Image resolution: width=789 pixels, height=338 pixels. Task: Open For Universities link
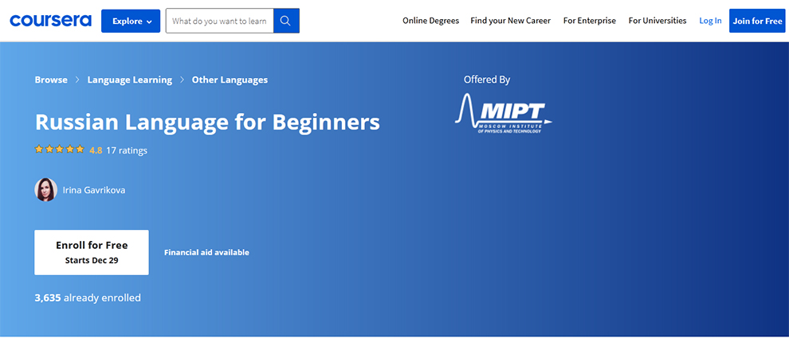657,21
